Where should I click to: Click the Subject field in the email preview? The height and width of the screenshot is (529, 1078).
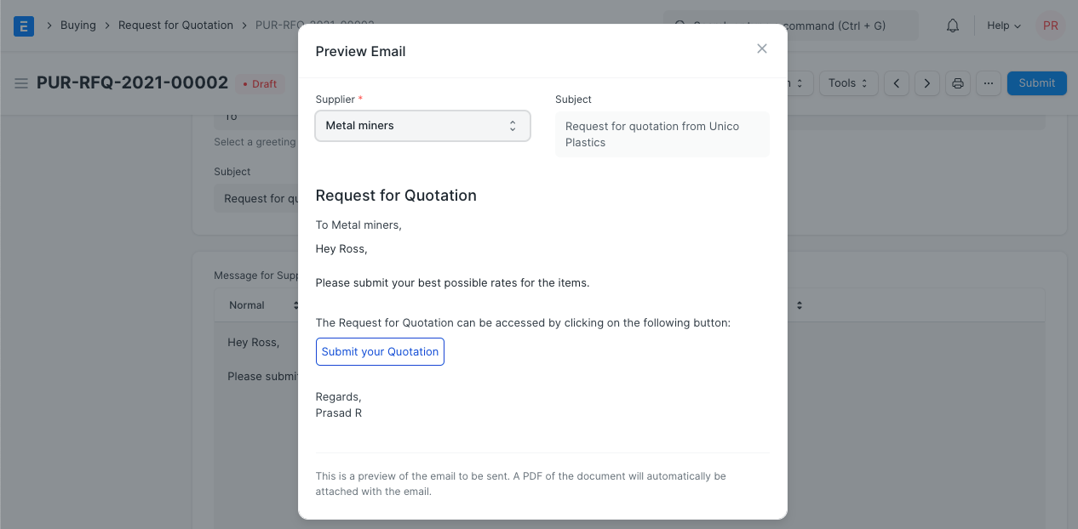click(x=662, y=134)
